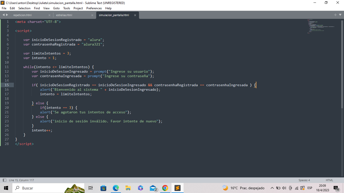
Task: Open the Spaces: 4 indentation selector
Action: [304, 180]
